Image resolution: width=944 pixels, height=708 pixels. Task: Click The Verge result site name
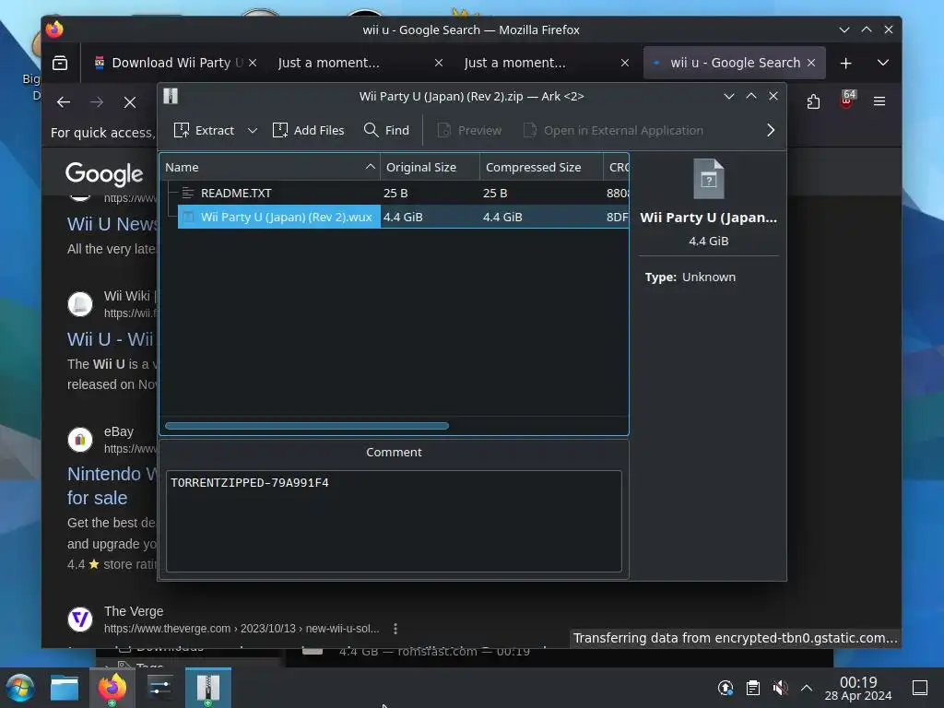coord(134,611)
